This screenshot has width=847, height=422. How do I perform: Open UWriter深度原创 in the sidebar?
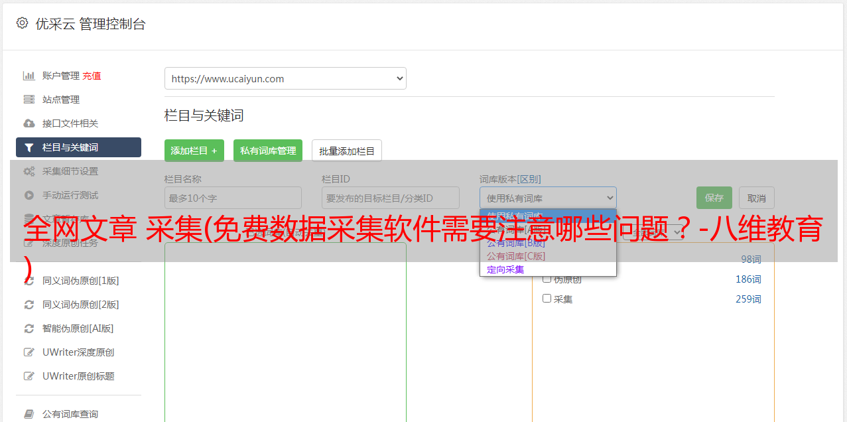(x=78, y=352)
